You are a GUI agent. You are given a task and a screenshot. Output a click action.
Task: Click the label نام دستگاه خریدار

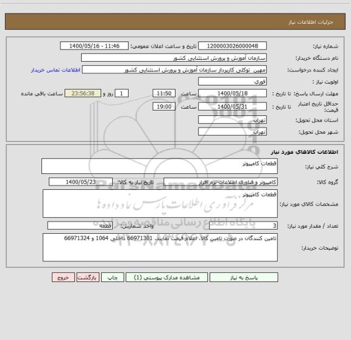point(317,58)
